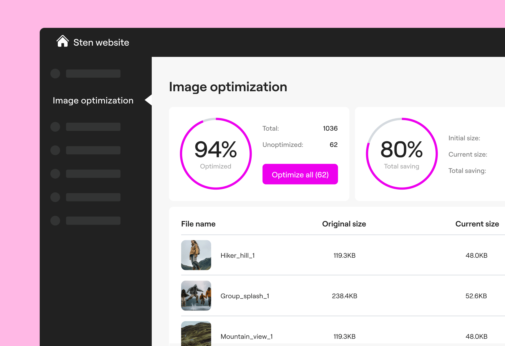Image resolution: width=505 pixels, height=346 pixels.
Task: Select Image optimization in the sidebar
Action: (x=93, y=101)
